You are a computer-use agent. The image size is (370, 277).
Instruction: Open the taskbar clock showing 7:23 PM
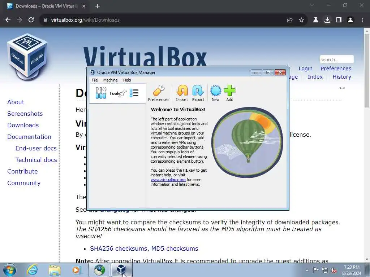coord(352,270)
